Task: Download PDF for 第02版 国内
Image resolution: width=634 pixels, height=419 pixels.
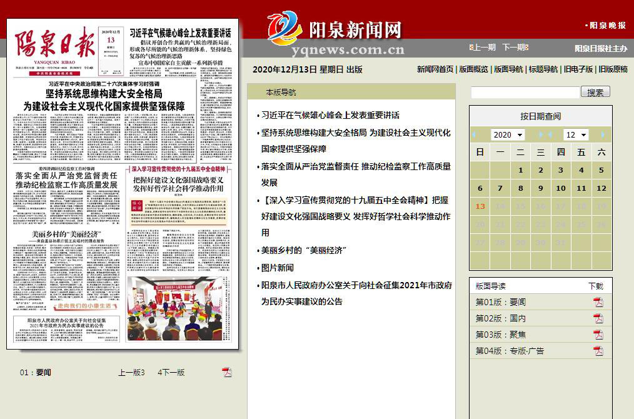Action: pyautogui.click(x=598, y=318)
